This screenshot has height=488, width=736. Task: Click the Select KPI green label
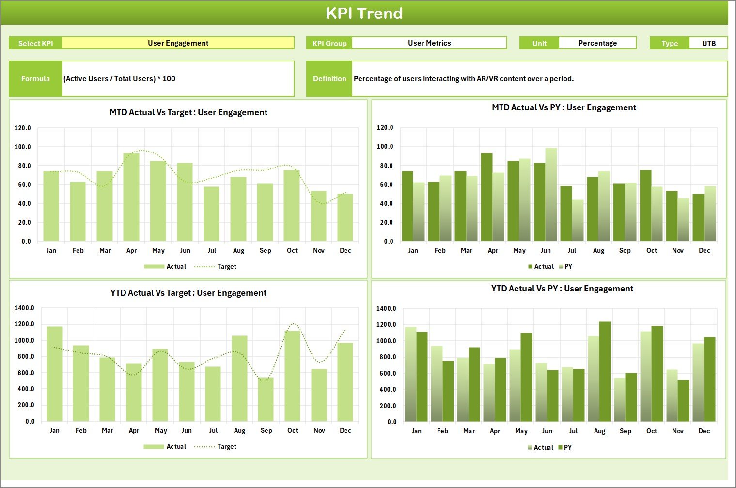pyautogui.click(x=35, y=43)
